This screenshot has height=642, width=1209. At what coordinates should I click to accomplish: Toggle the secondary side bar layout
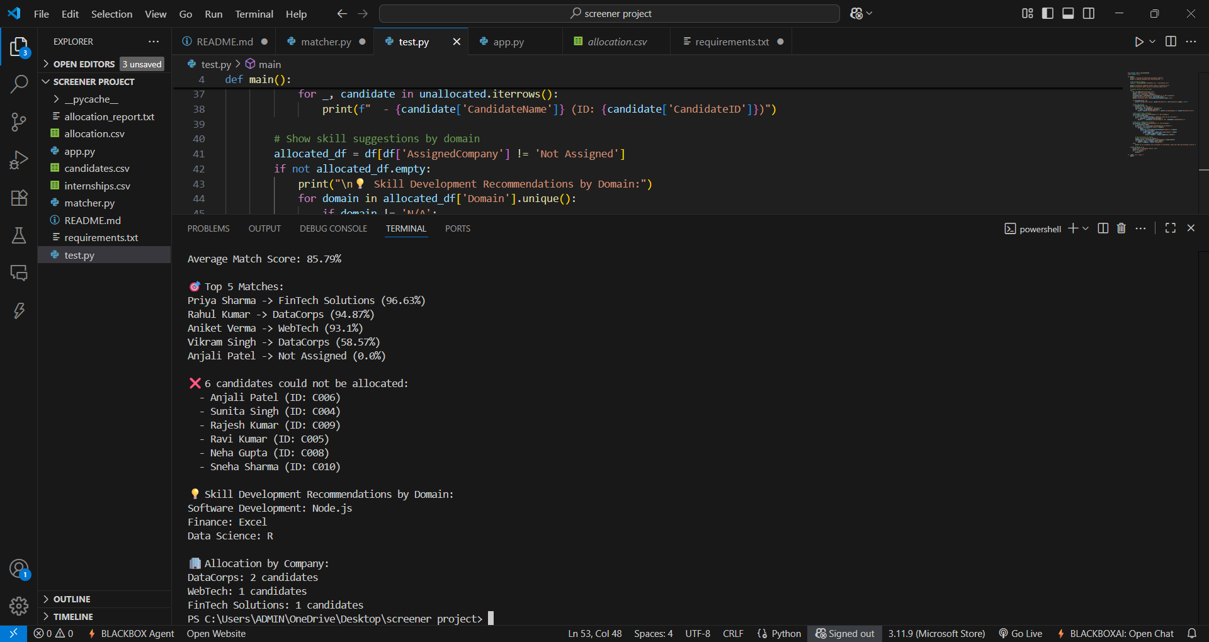(1089, 13)
